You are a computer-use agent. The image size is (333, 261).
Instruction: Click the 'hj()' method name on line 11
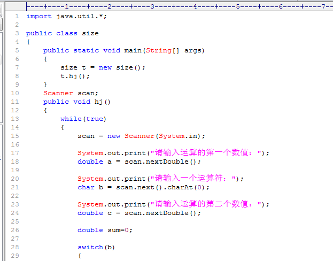[x=103, y=102]
